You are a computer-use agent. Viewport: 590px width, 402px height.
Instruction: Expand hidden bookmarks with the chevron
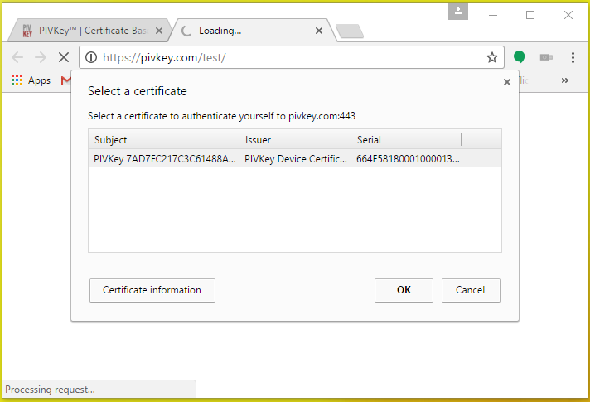(x=565, y=80)
